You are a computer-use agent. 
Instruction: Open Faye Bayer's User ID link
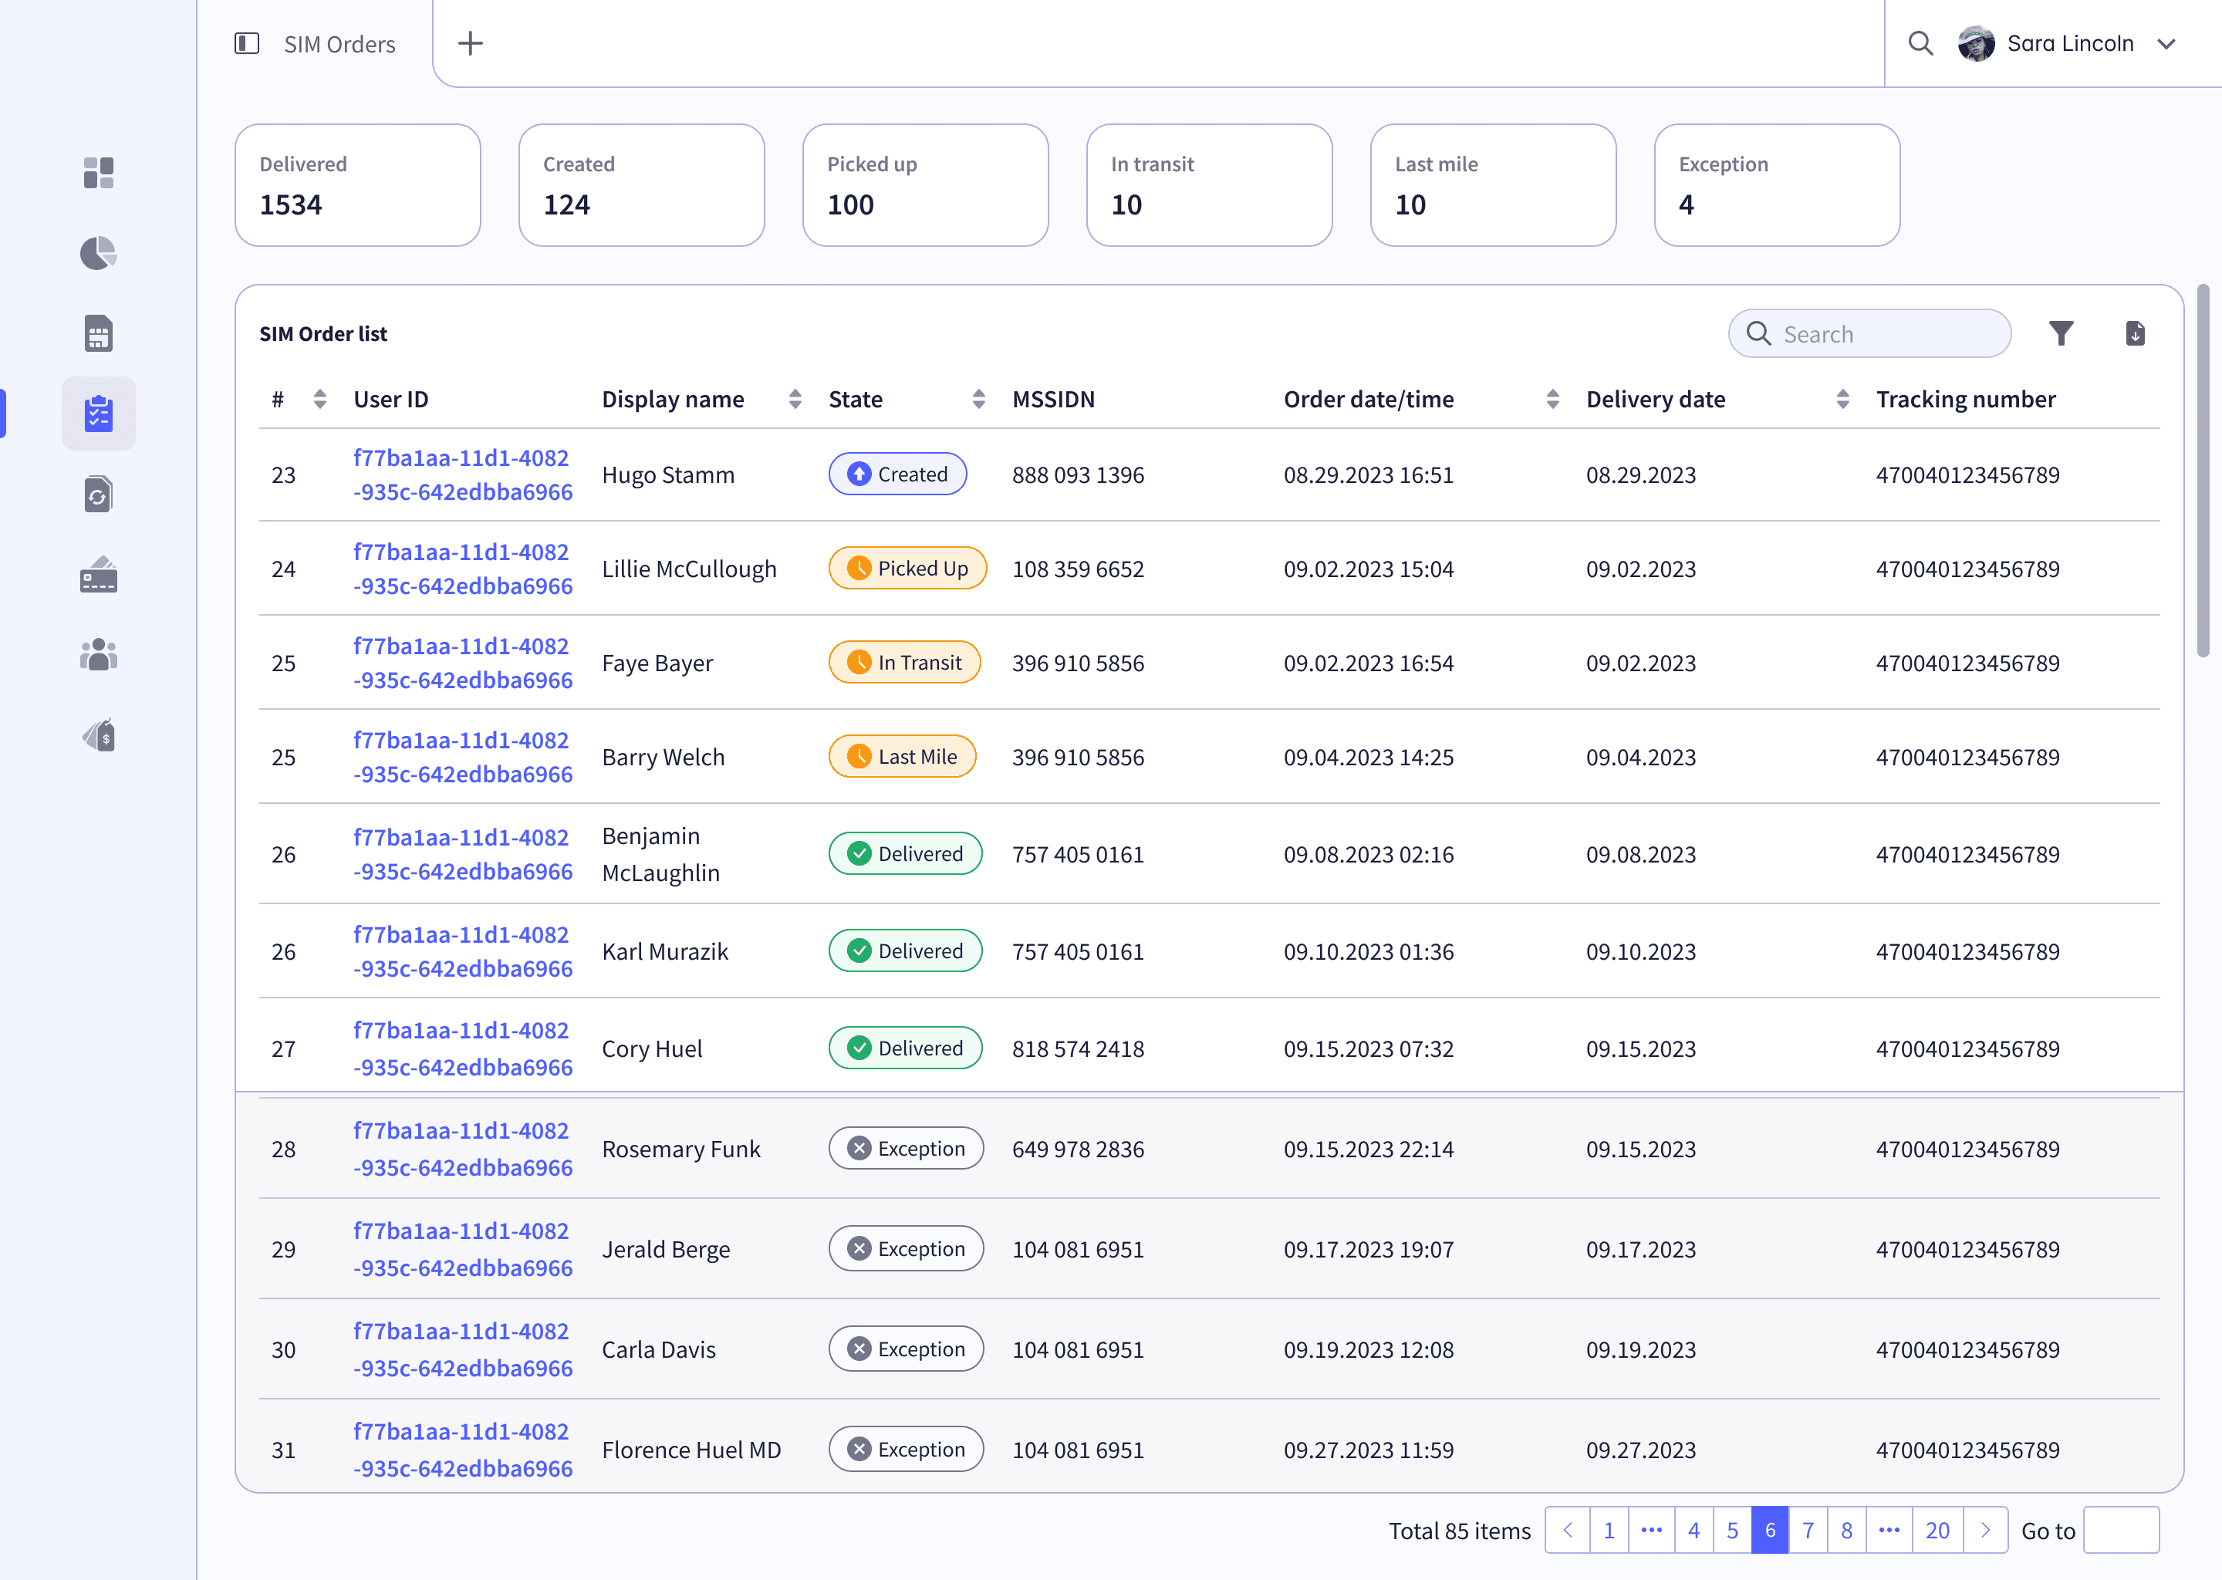pyautogui.click(x=463, y=663)
